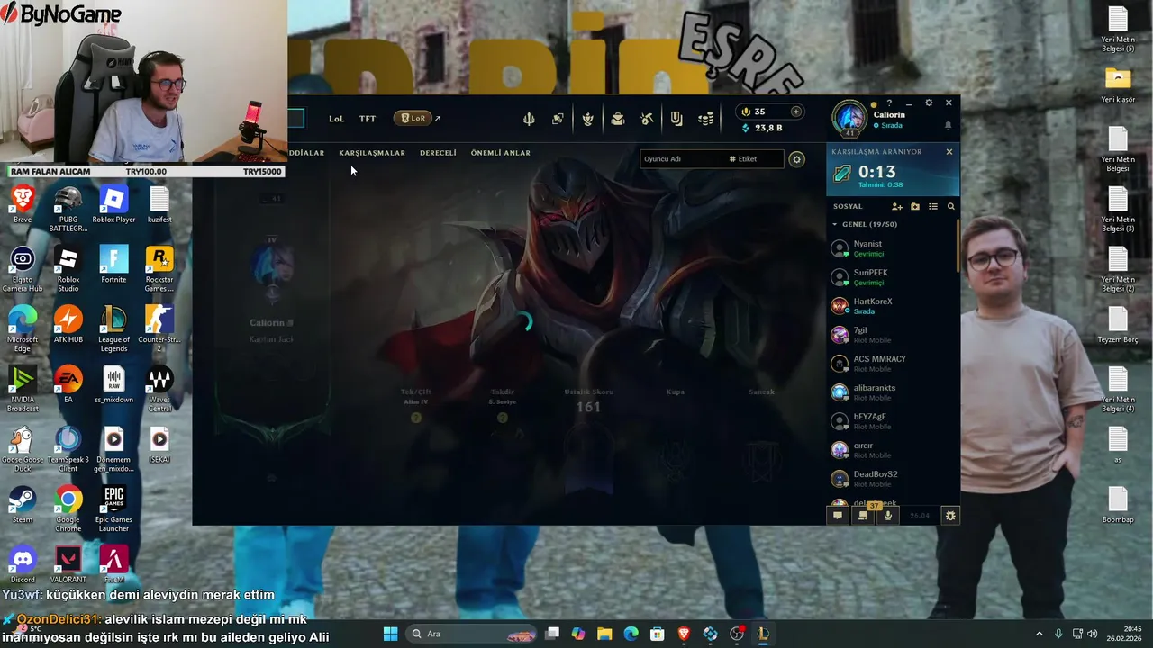The height and width of the screenshot is (648, 1153).
Task: Open the crafting hammer icon
Action: pos(647,119)
